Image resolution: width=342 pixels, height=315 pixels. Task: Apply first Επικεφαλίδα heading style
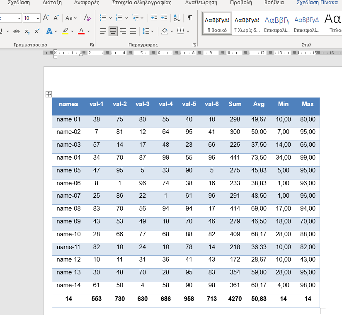click(x=277, y=23)
